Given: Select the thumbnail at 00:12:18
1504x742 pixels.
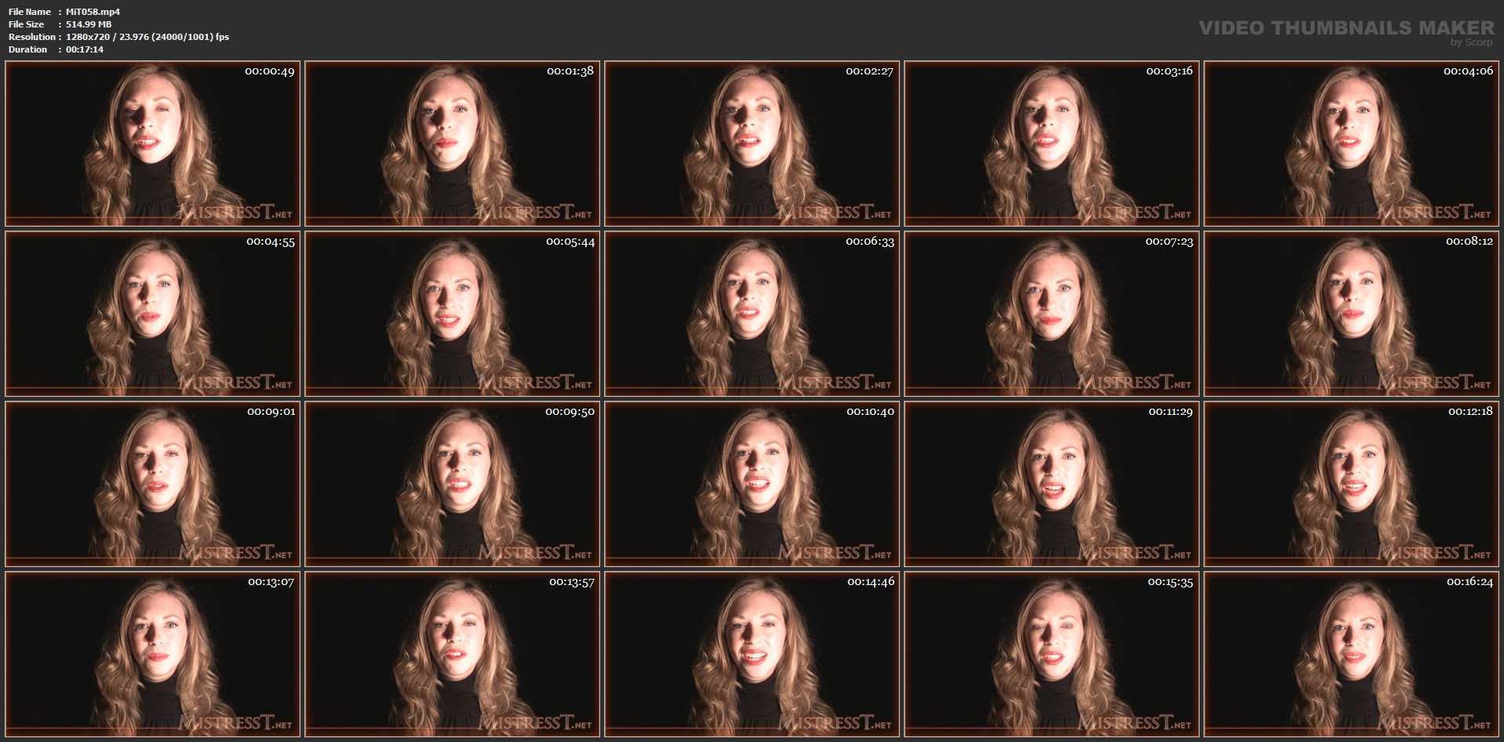Looking at the screenshot, I should (x=1352, y=484).
